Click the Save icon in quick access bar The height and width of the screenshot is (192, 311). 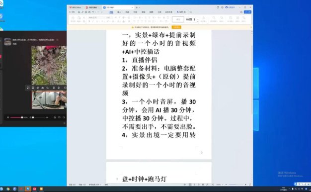(79, 12)
